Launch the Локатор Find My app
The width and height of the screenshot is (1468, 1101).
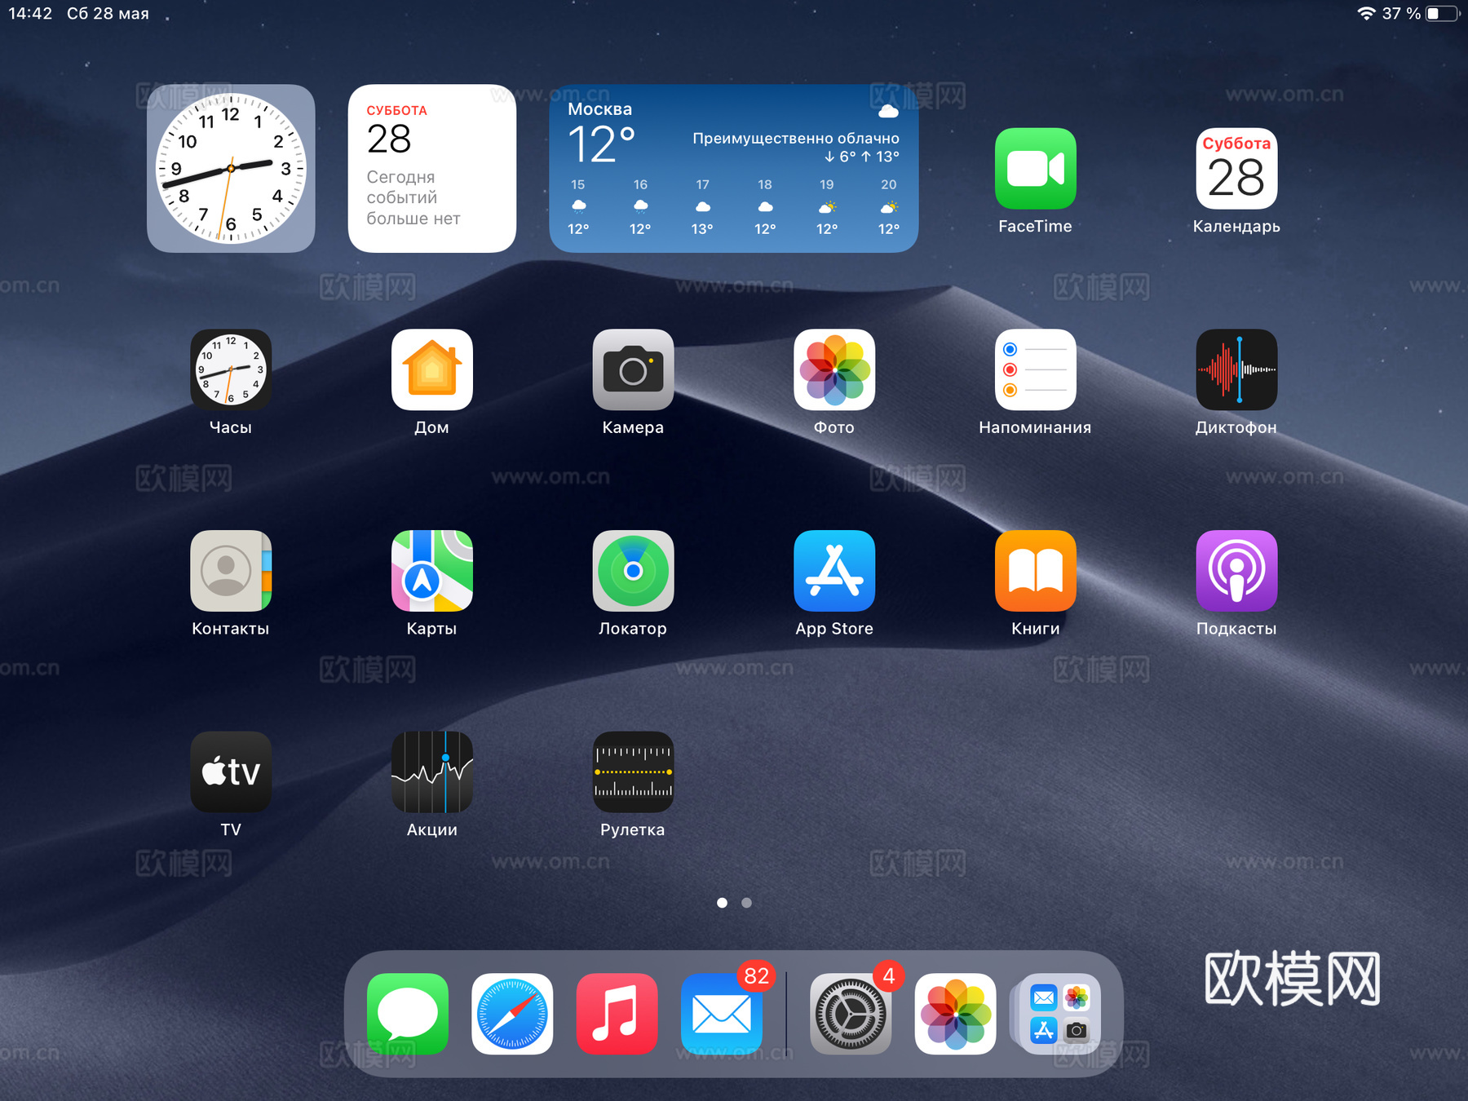[x=633, y=571]
